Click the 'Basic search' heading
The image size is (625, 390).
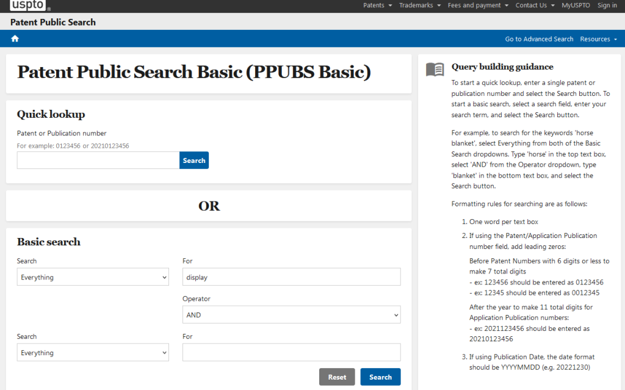[49, 242]
